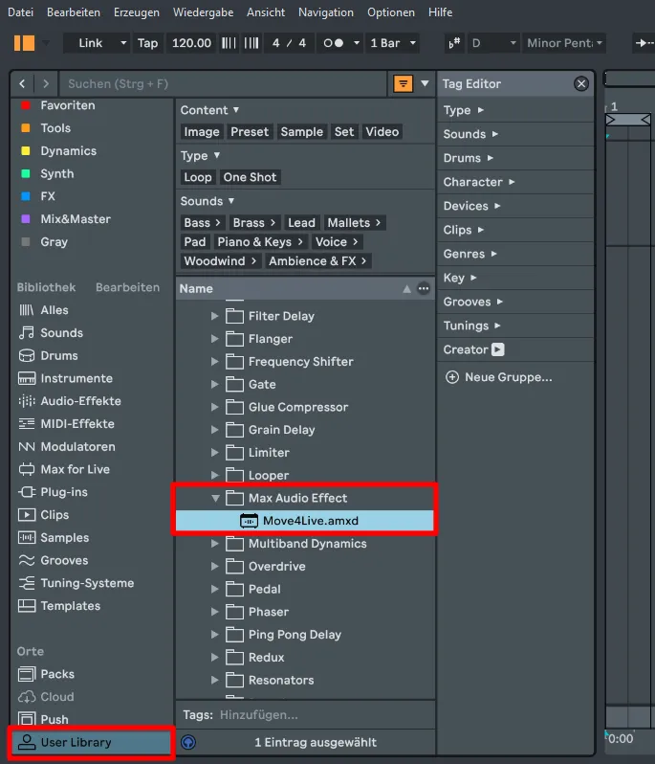Image resolution: width=655 pixels, height=764 pixels.
Task: Select the Alles library icon
Action: click(26, 310)
